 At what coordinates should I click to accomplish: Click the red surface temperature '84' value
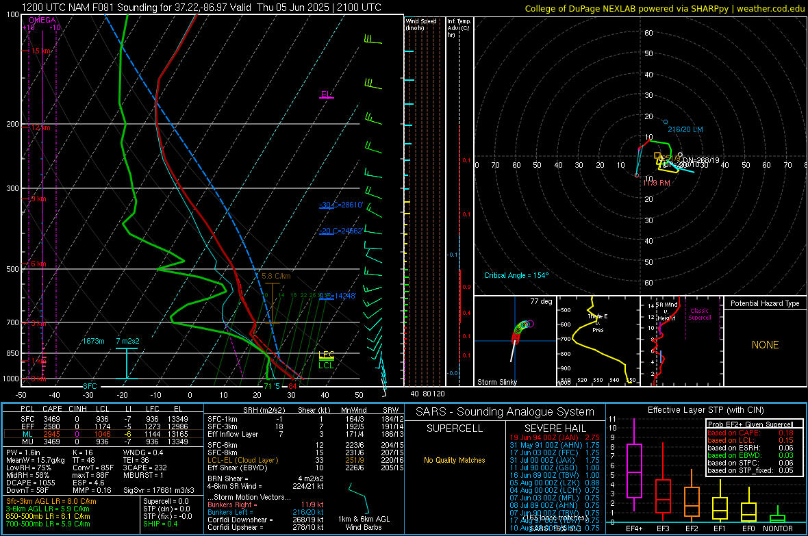click(292, 386)
